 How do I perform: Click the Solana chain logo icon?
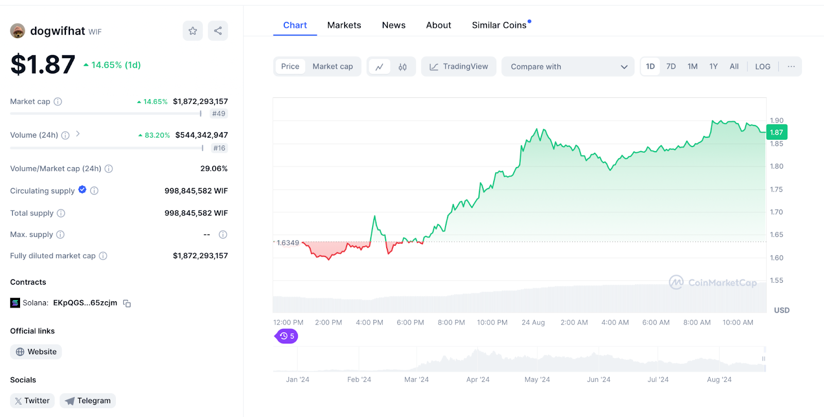[15, 303]
